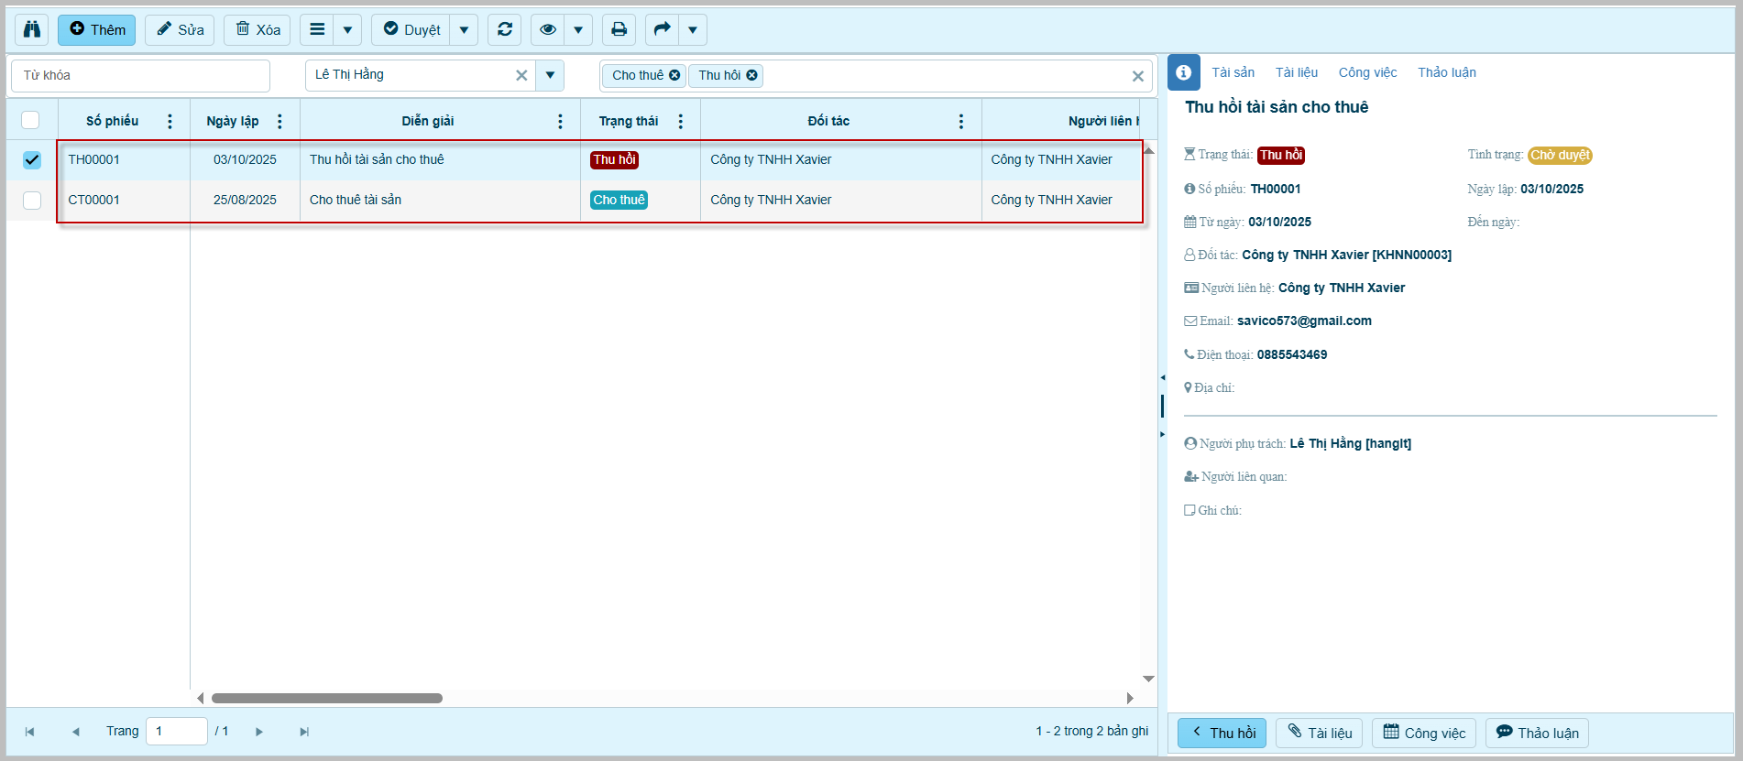Click the Thêm button

pos(97,29)
